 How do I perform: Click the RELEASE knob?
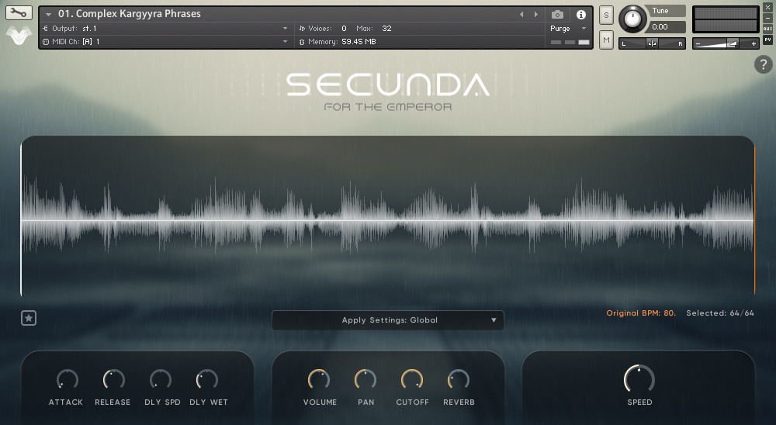click(x=113, y=379)
